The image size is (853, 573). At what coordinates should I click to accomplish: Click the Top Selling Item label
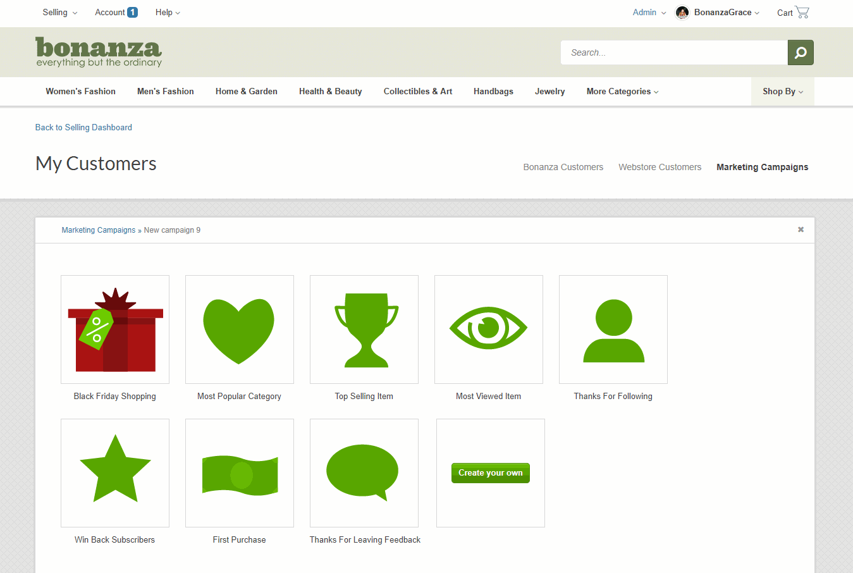(x=364, y=396)
